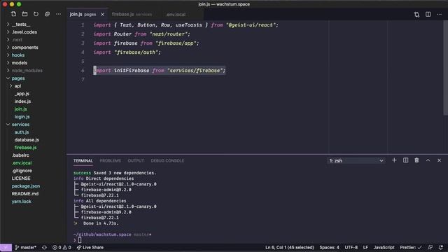This screenshot has width=448, height=252.
Task: Open editor more actions ellipsis
Action: coord(439,14)
